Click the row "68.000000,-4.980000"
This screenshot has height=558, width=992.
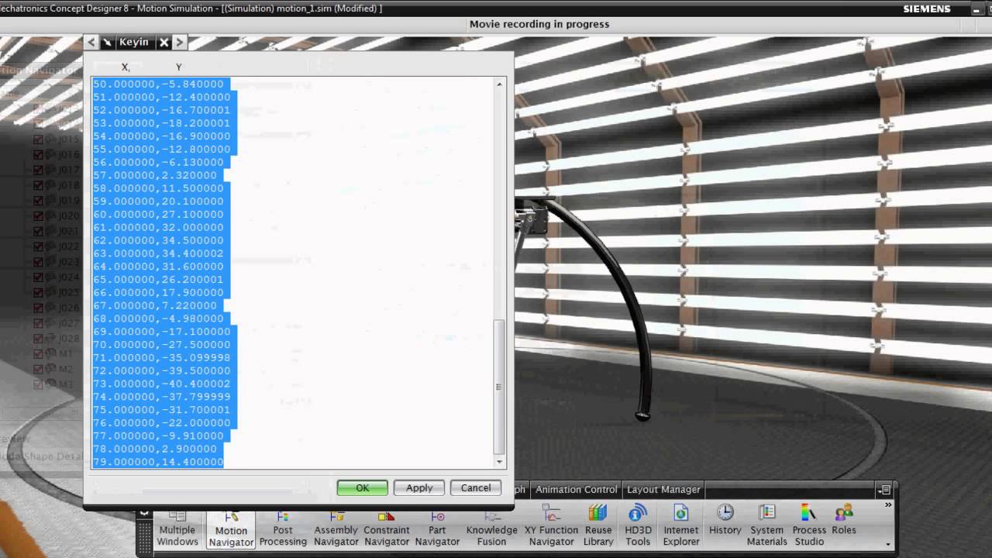click(x=158, y=319)
